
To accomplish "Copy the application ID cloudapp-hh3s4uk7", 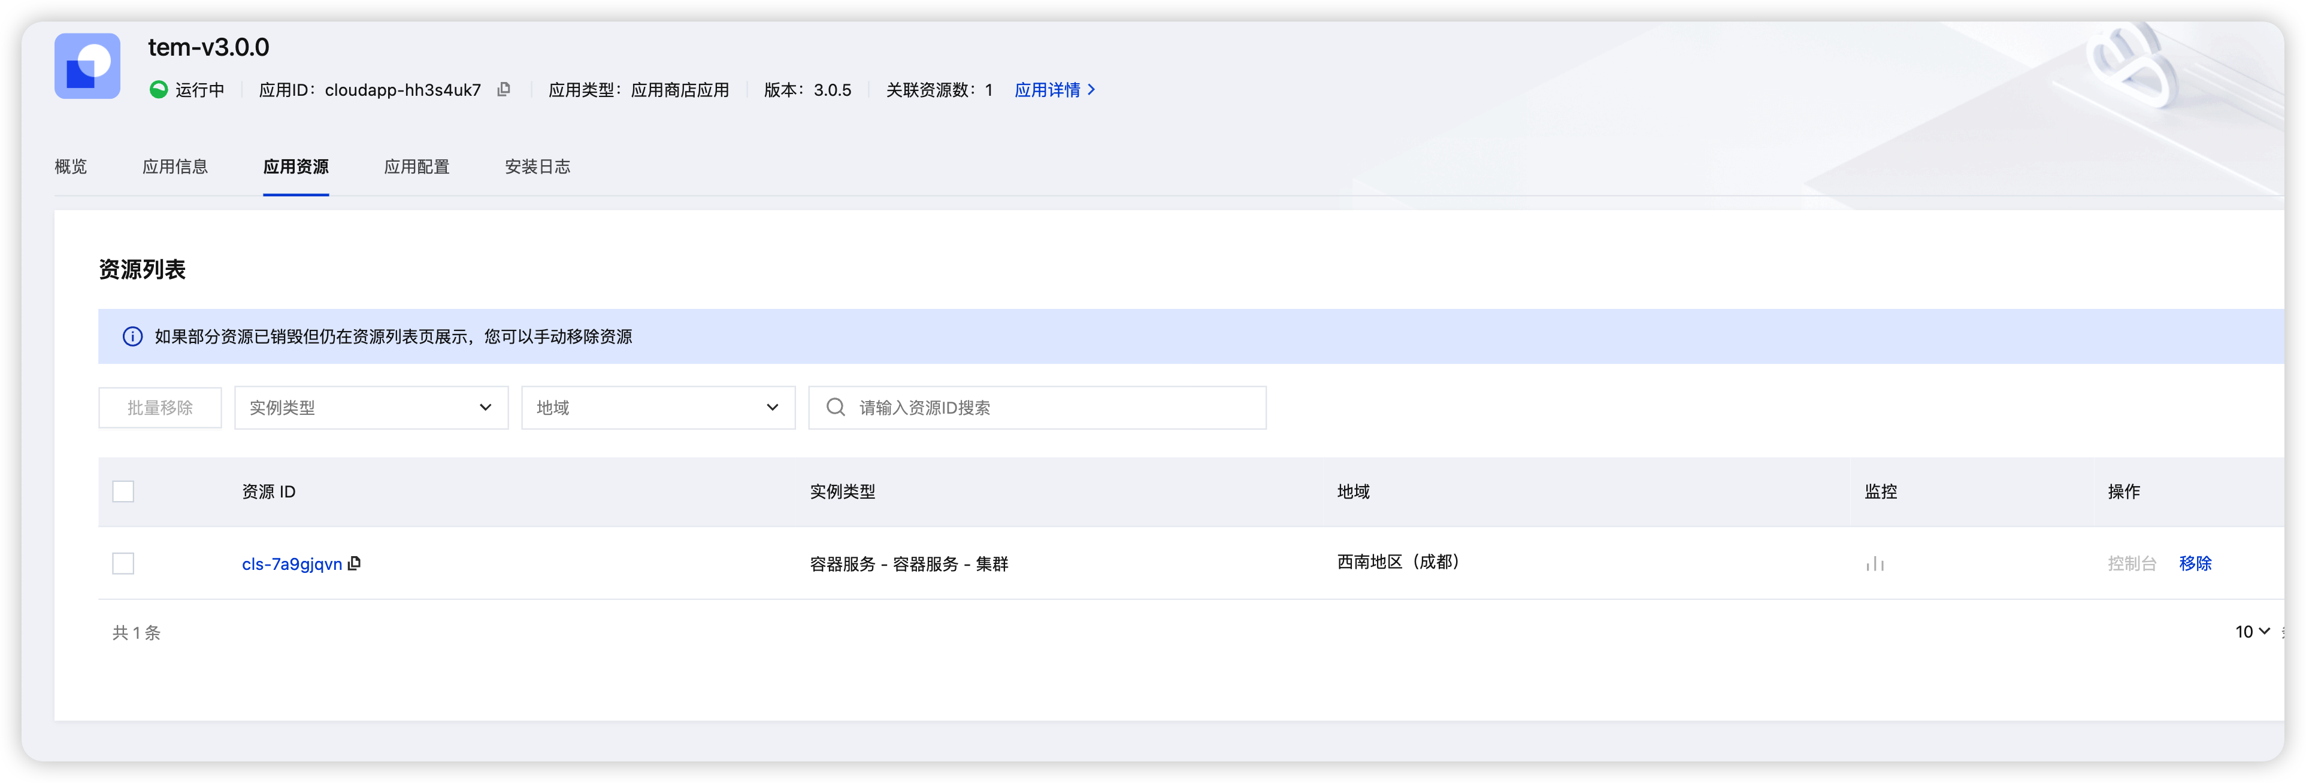I will pyautogui.click(x=504, y=89).
